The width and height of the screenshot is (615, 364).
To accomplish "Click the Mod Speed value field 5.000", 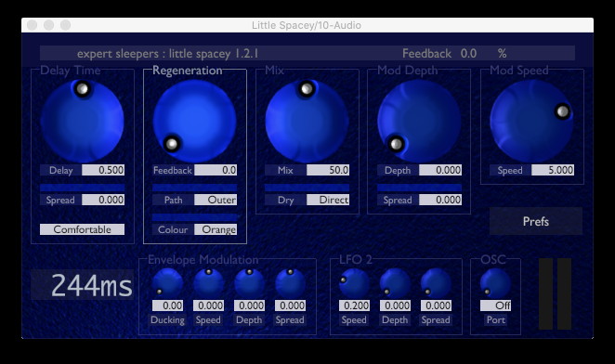I will 553,170.
